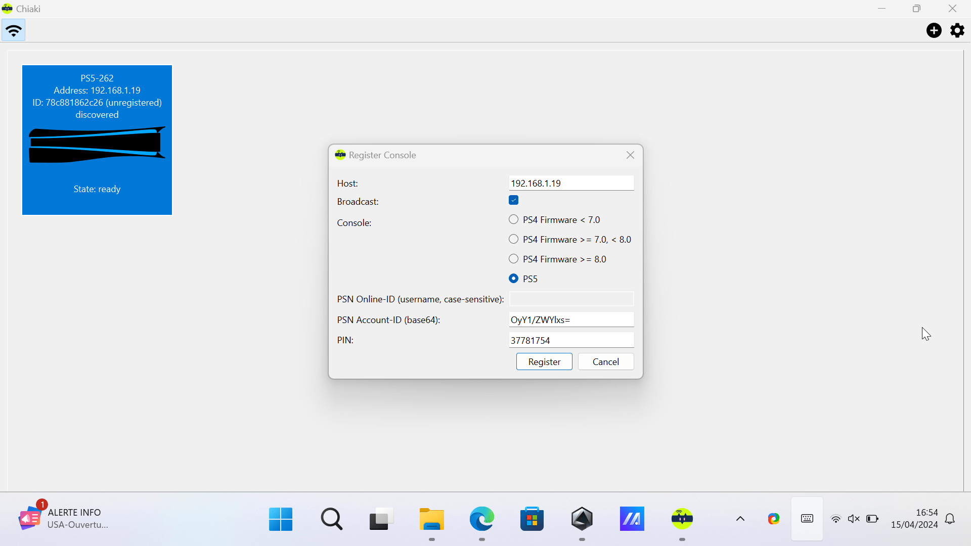Image resolution: width=971 pixels, height=546 pixels.
Task: Open Chiaki settings gear icon
Action: (957, 30)
